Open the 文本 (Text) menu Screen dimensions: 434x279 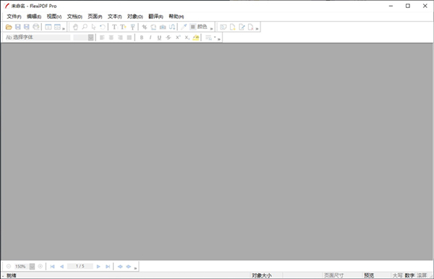[x=114, y=17]
